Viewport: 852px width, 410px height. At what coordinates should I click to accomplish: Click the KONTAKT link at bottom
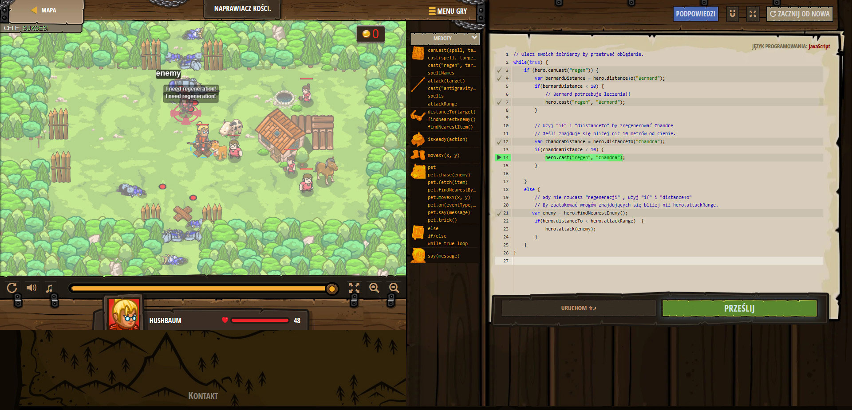pos(203,396)
